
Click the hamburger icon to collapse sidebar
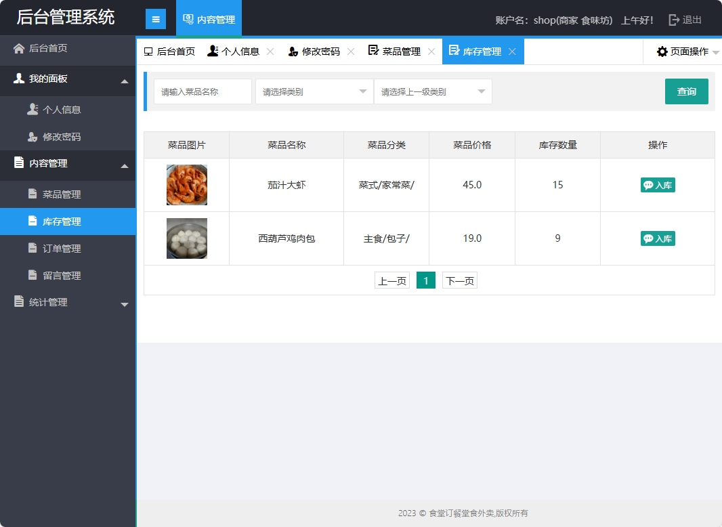[156, 18]
